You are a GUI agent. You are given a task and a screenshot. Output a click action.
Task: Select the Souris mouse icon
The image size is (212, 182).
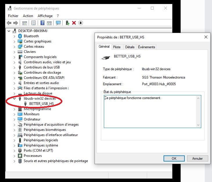pos(20,161)
